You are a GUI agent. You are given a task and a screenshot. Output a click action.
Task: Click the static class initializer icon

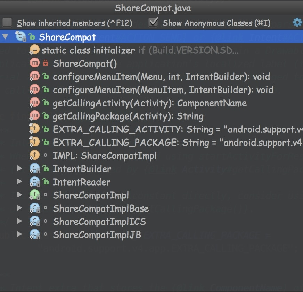click(x=34, y=50)
